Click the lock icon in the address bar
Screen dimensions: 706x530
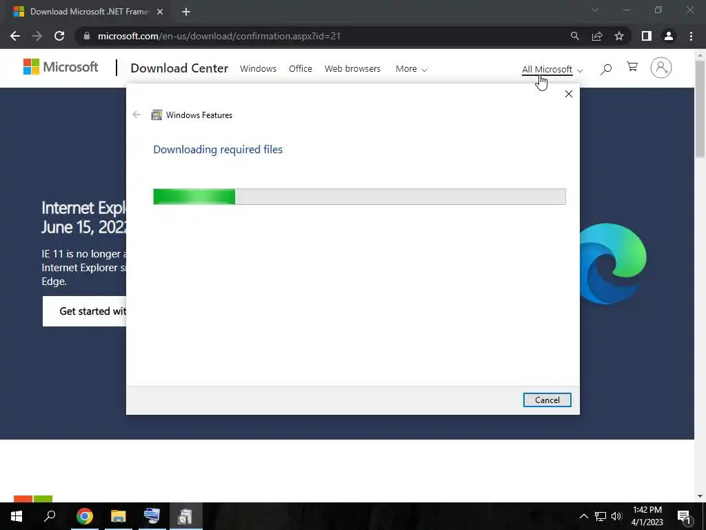87,36
